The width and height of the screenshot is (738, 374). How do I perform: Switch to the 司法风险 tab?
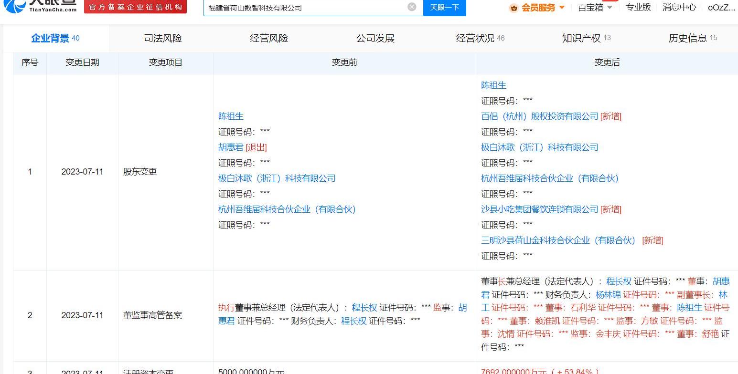pos(163,38)
